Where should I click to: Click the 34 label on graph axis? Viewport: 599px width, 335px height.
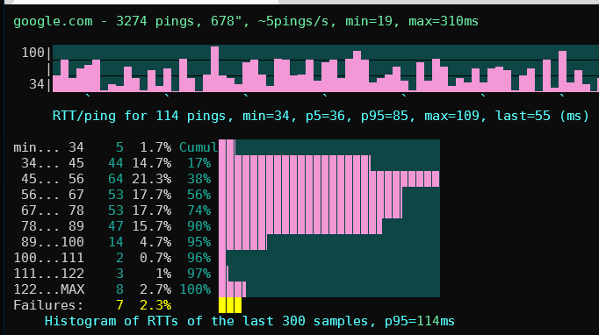pos(37,84)
